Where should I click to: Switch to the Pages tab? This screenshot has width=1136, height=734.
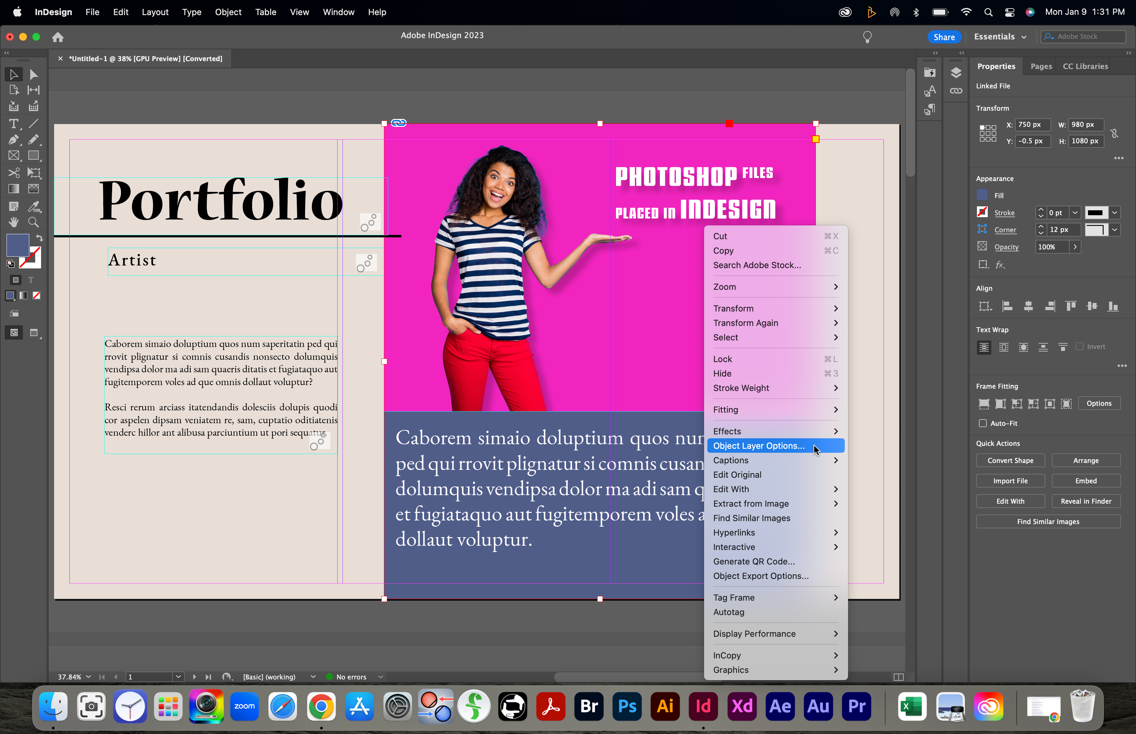click(x=1041, y=66)
